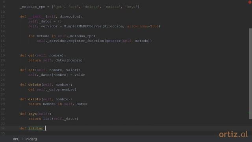Click the get method name

tap(31, 55)
